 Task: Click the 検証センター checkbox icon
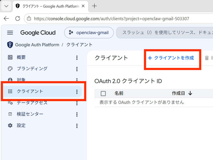(10, 114)
